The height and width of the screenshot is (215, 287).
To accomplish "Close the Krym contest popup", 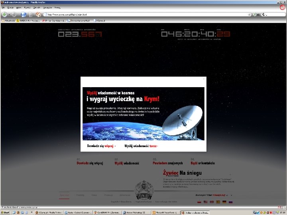I will [x=204, y=79].
